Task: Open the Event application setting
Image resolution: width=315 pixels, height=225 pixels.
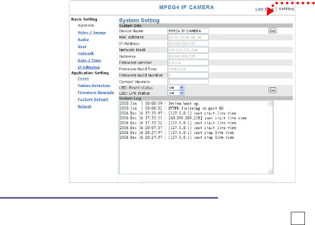Action: pyautogui.click(x=83, y=79)
